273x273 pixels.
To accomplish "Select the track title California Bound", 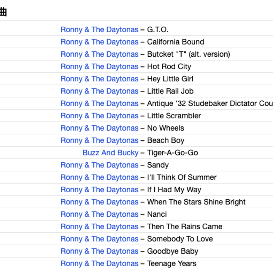I will coord(176,42).
